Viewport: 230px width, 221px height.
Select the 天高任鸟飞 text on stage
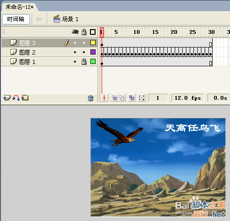click(193, 128)
